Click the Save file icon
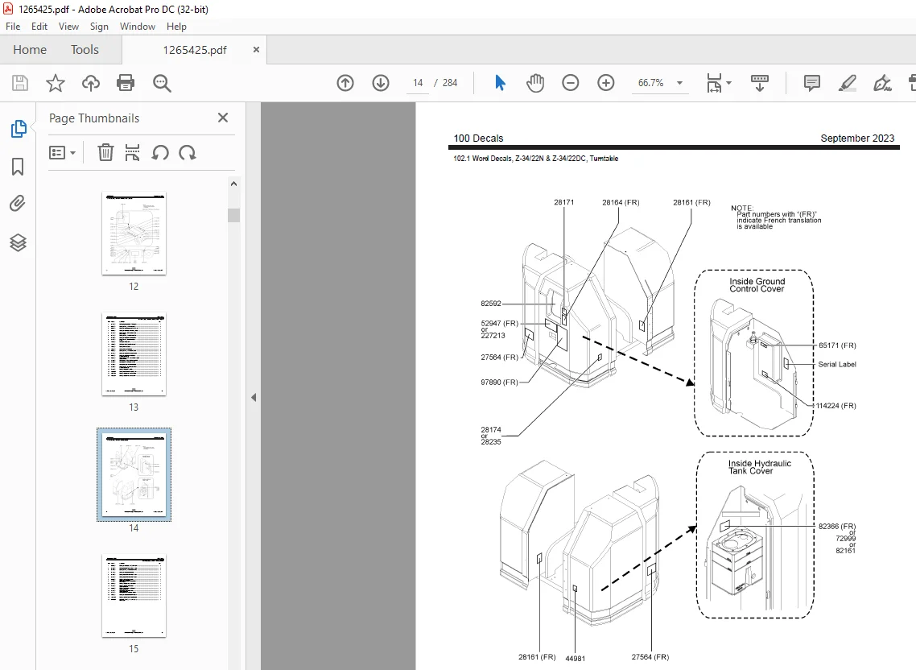916x670 pixels. coord(20,83)
